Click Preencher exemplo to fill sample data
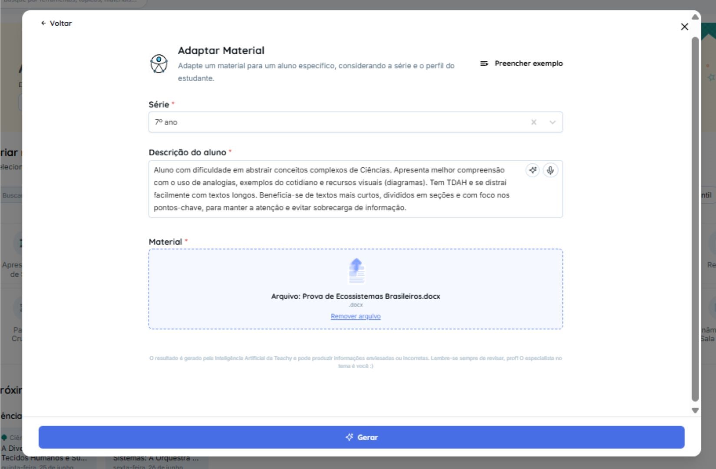Image resolution: width=716 pixels, height=469 pixels. 521,63
